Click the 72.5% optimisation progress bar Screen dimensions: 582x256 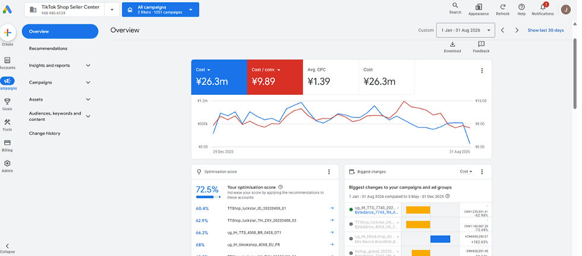click(x=208, y=197)
